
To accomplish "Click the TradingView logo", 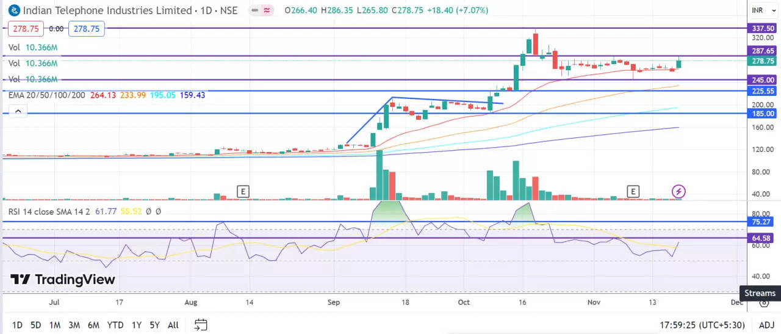I will (63, 280).
